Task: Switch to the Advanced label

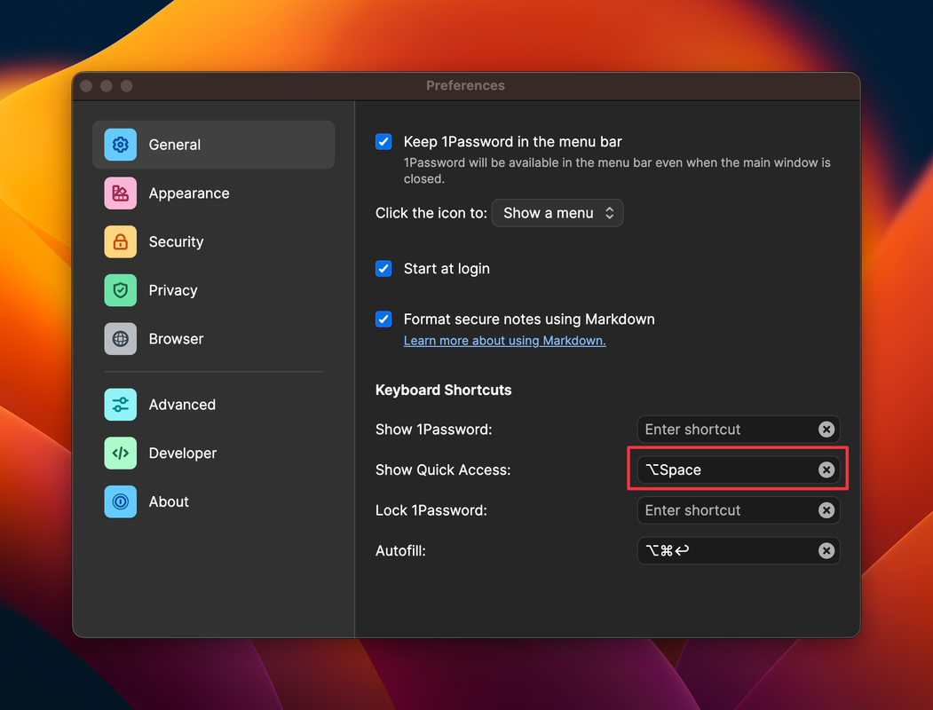Action: click(x=182, y=405)
